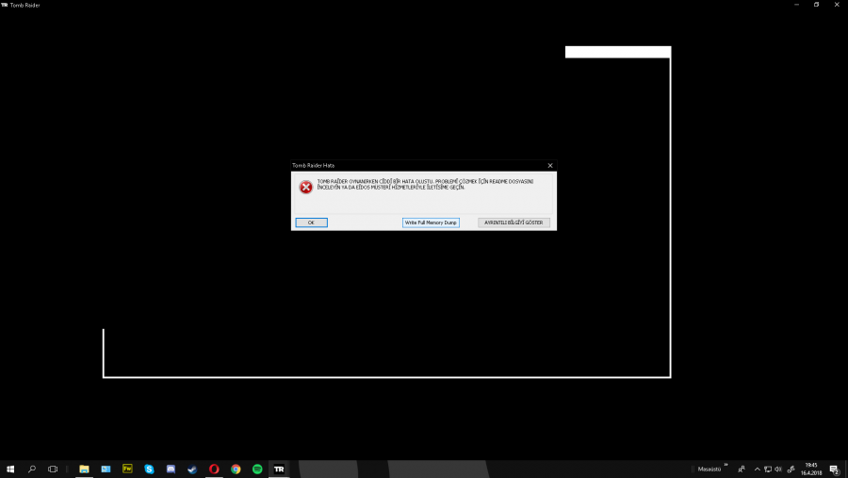Open Discord from the taskbar
Viewport: 848px width, 478px height.
[x=171, y=469]
